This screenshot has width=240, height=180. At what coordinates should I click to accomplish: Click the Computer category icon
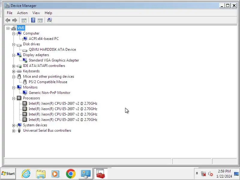19,33
